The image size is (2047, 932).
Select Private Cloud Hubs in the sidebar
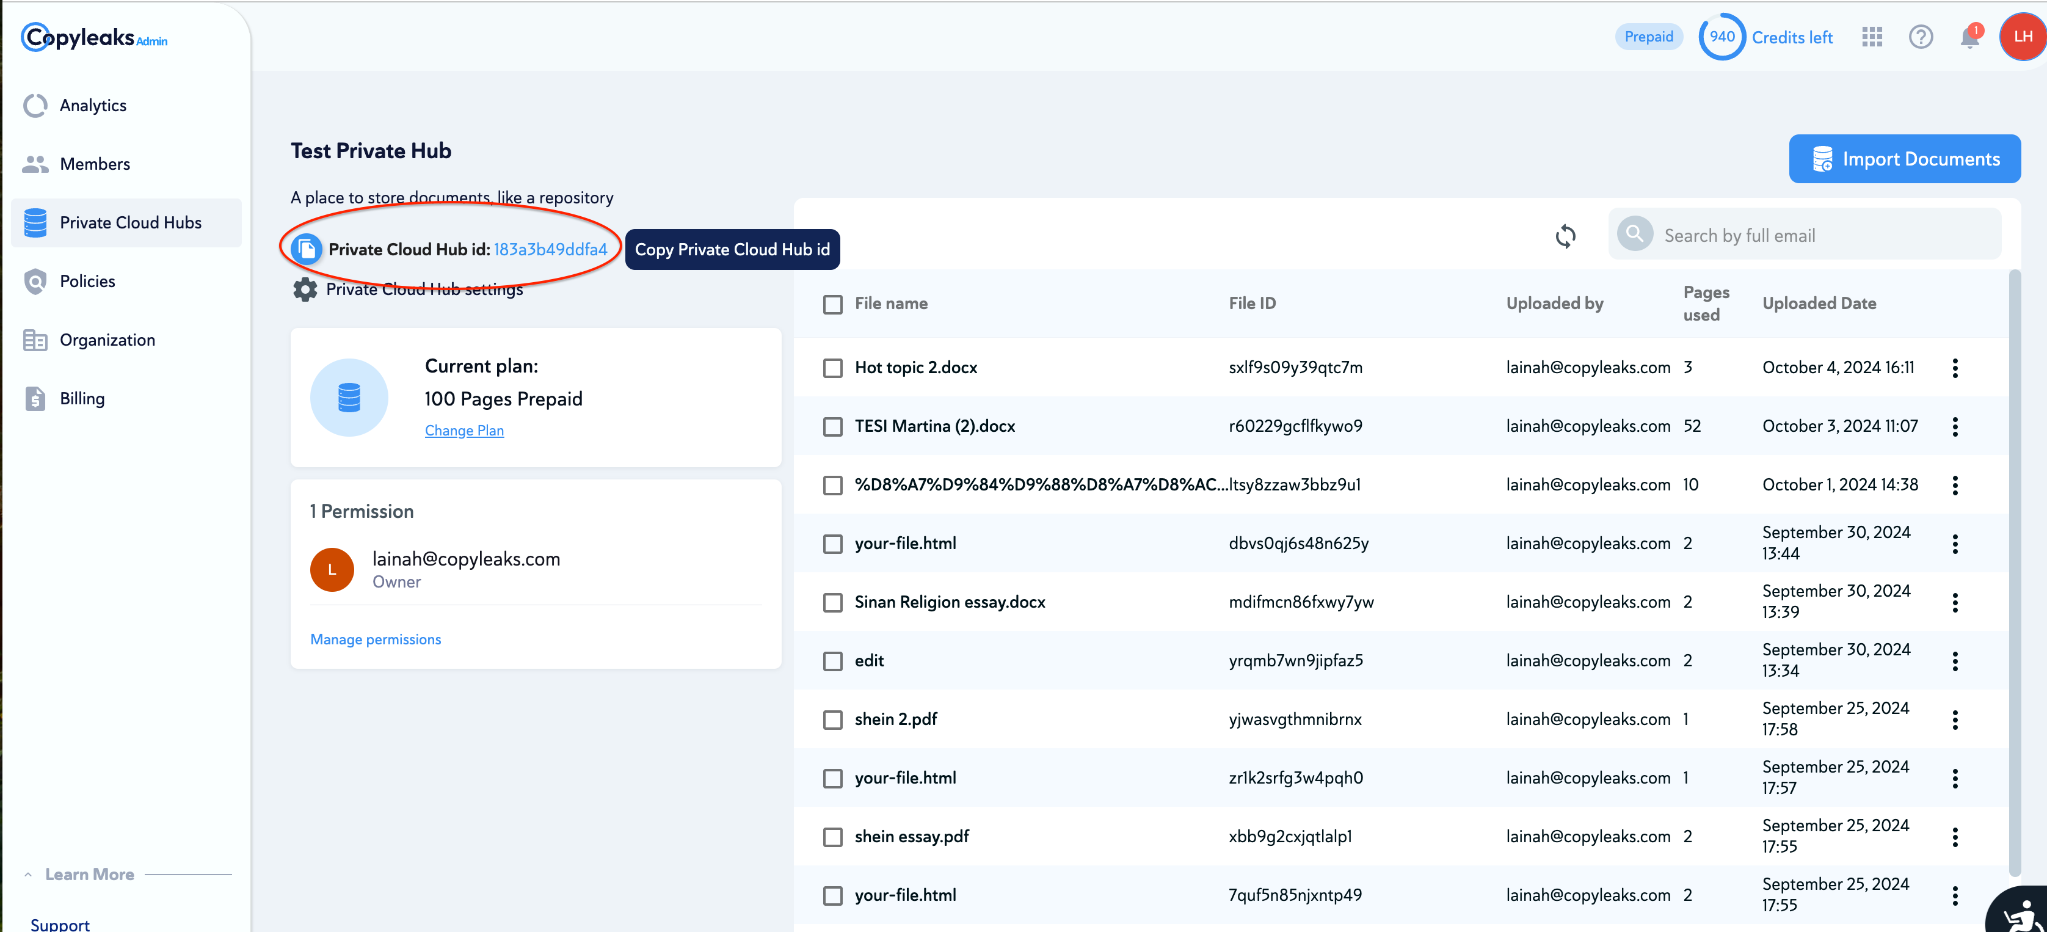point(126,224)
